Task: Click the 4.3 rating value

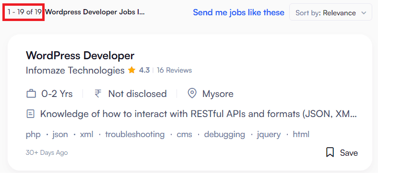Action: [x=144, y=70]
